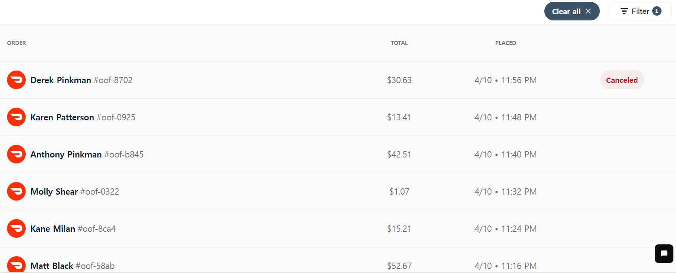Open Molly Shear's $1.07 order row
The height and width of the screenshot is (273, 676).
[338, 191]
